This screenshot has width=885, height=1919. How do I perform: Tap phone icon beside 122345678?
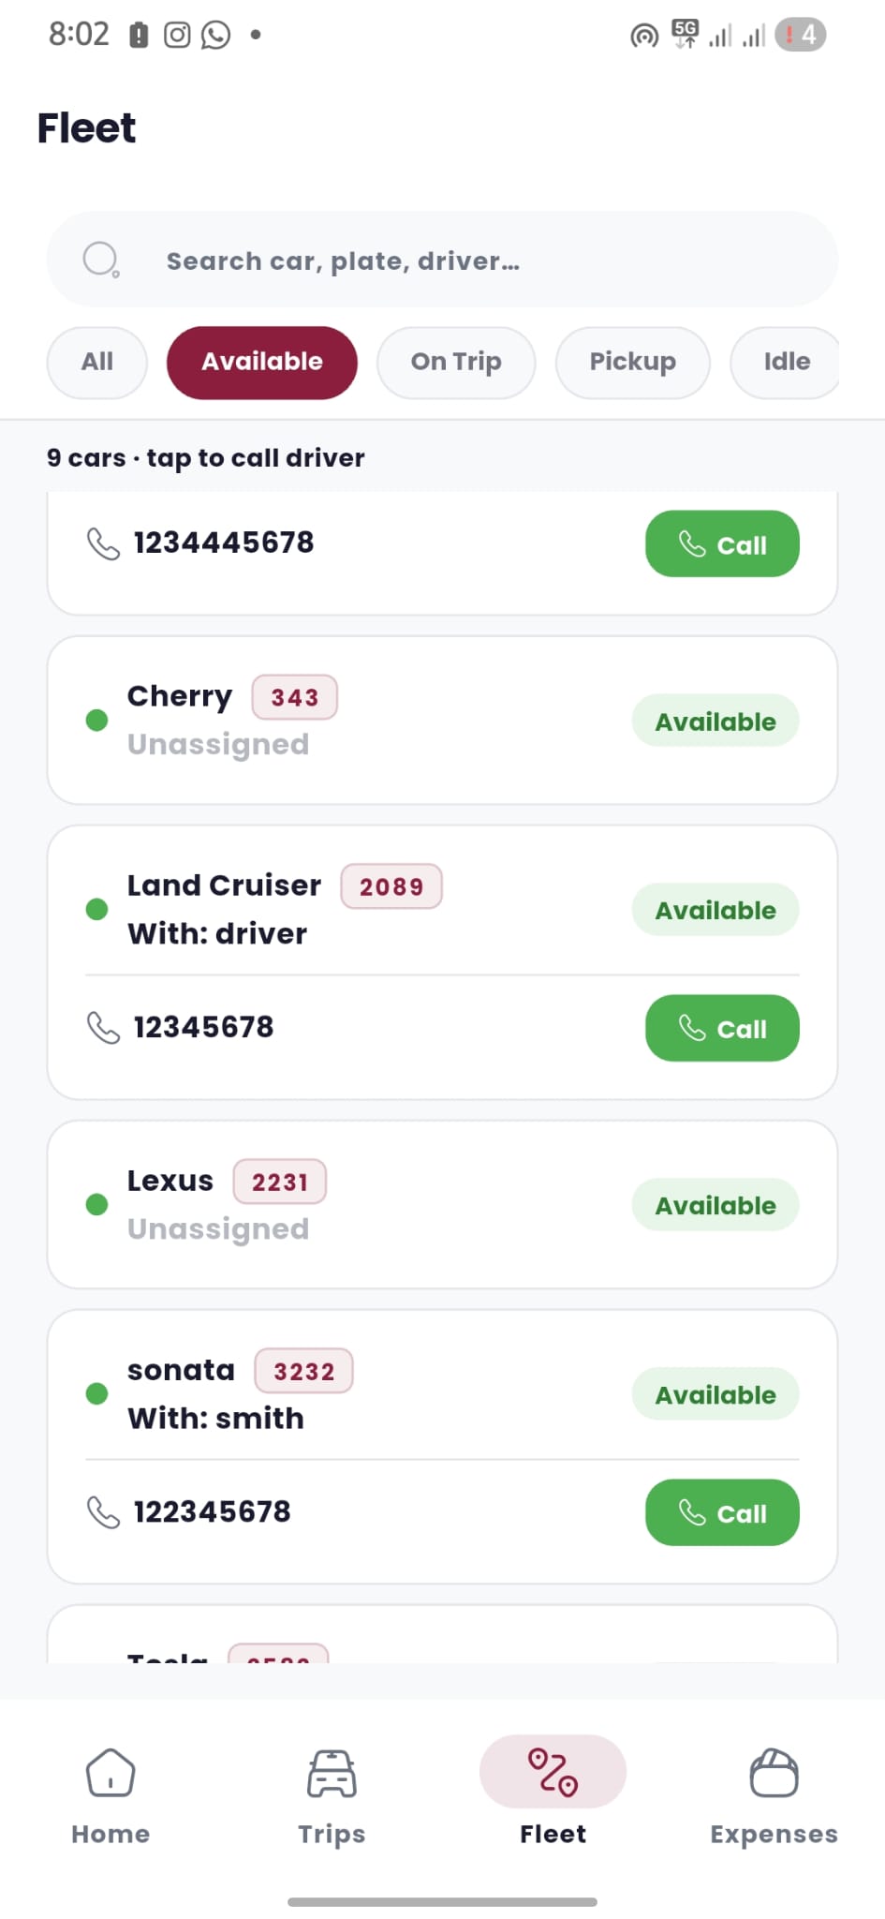coord(103,1512)
